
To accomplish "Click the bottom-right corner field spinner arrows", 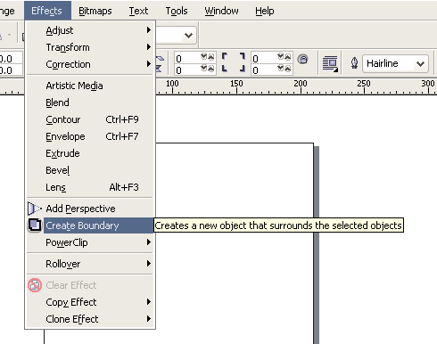I will click(x=284, y=69).
